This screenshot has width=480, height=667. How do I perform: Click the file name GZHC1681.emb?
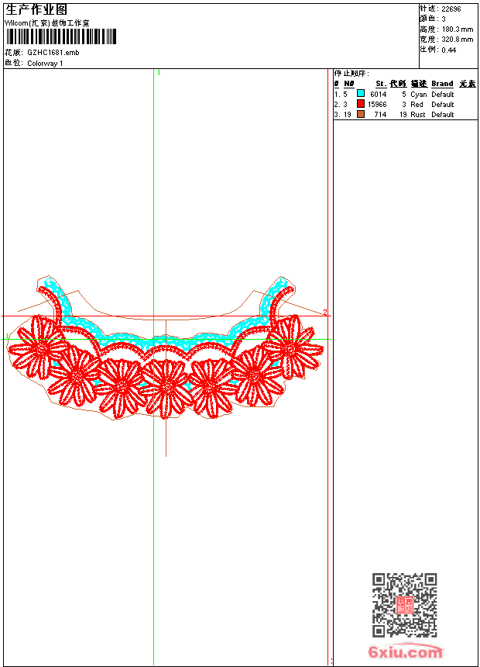(x=53, y=52)
